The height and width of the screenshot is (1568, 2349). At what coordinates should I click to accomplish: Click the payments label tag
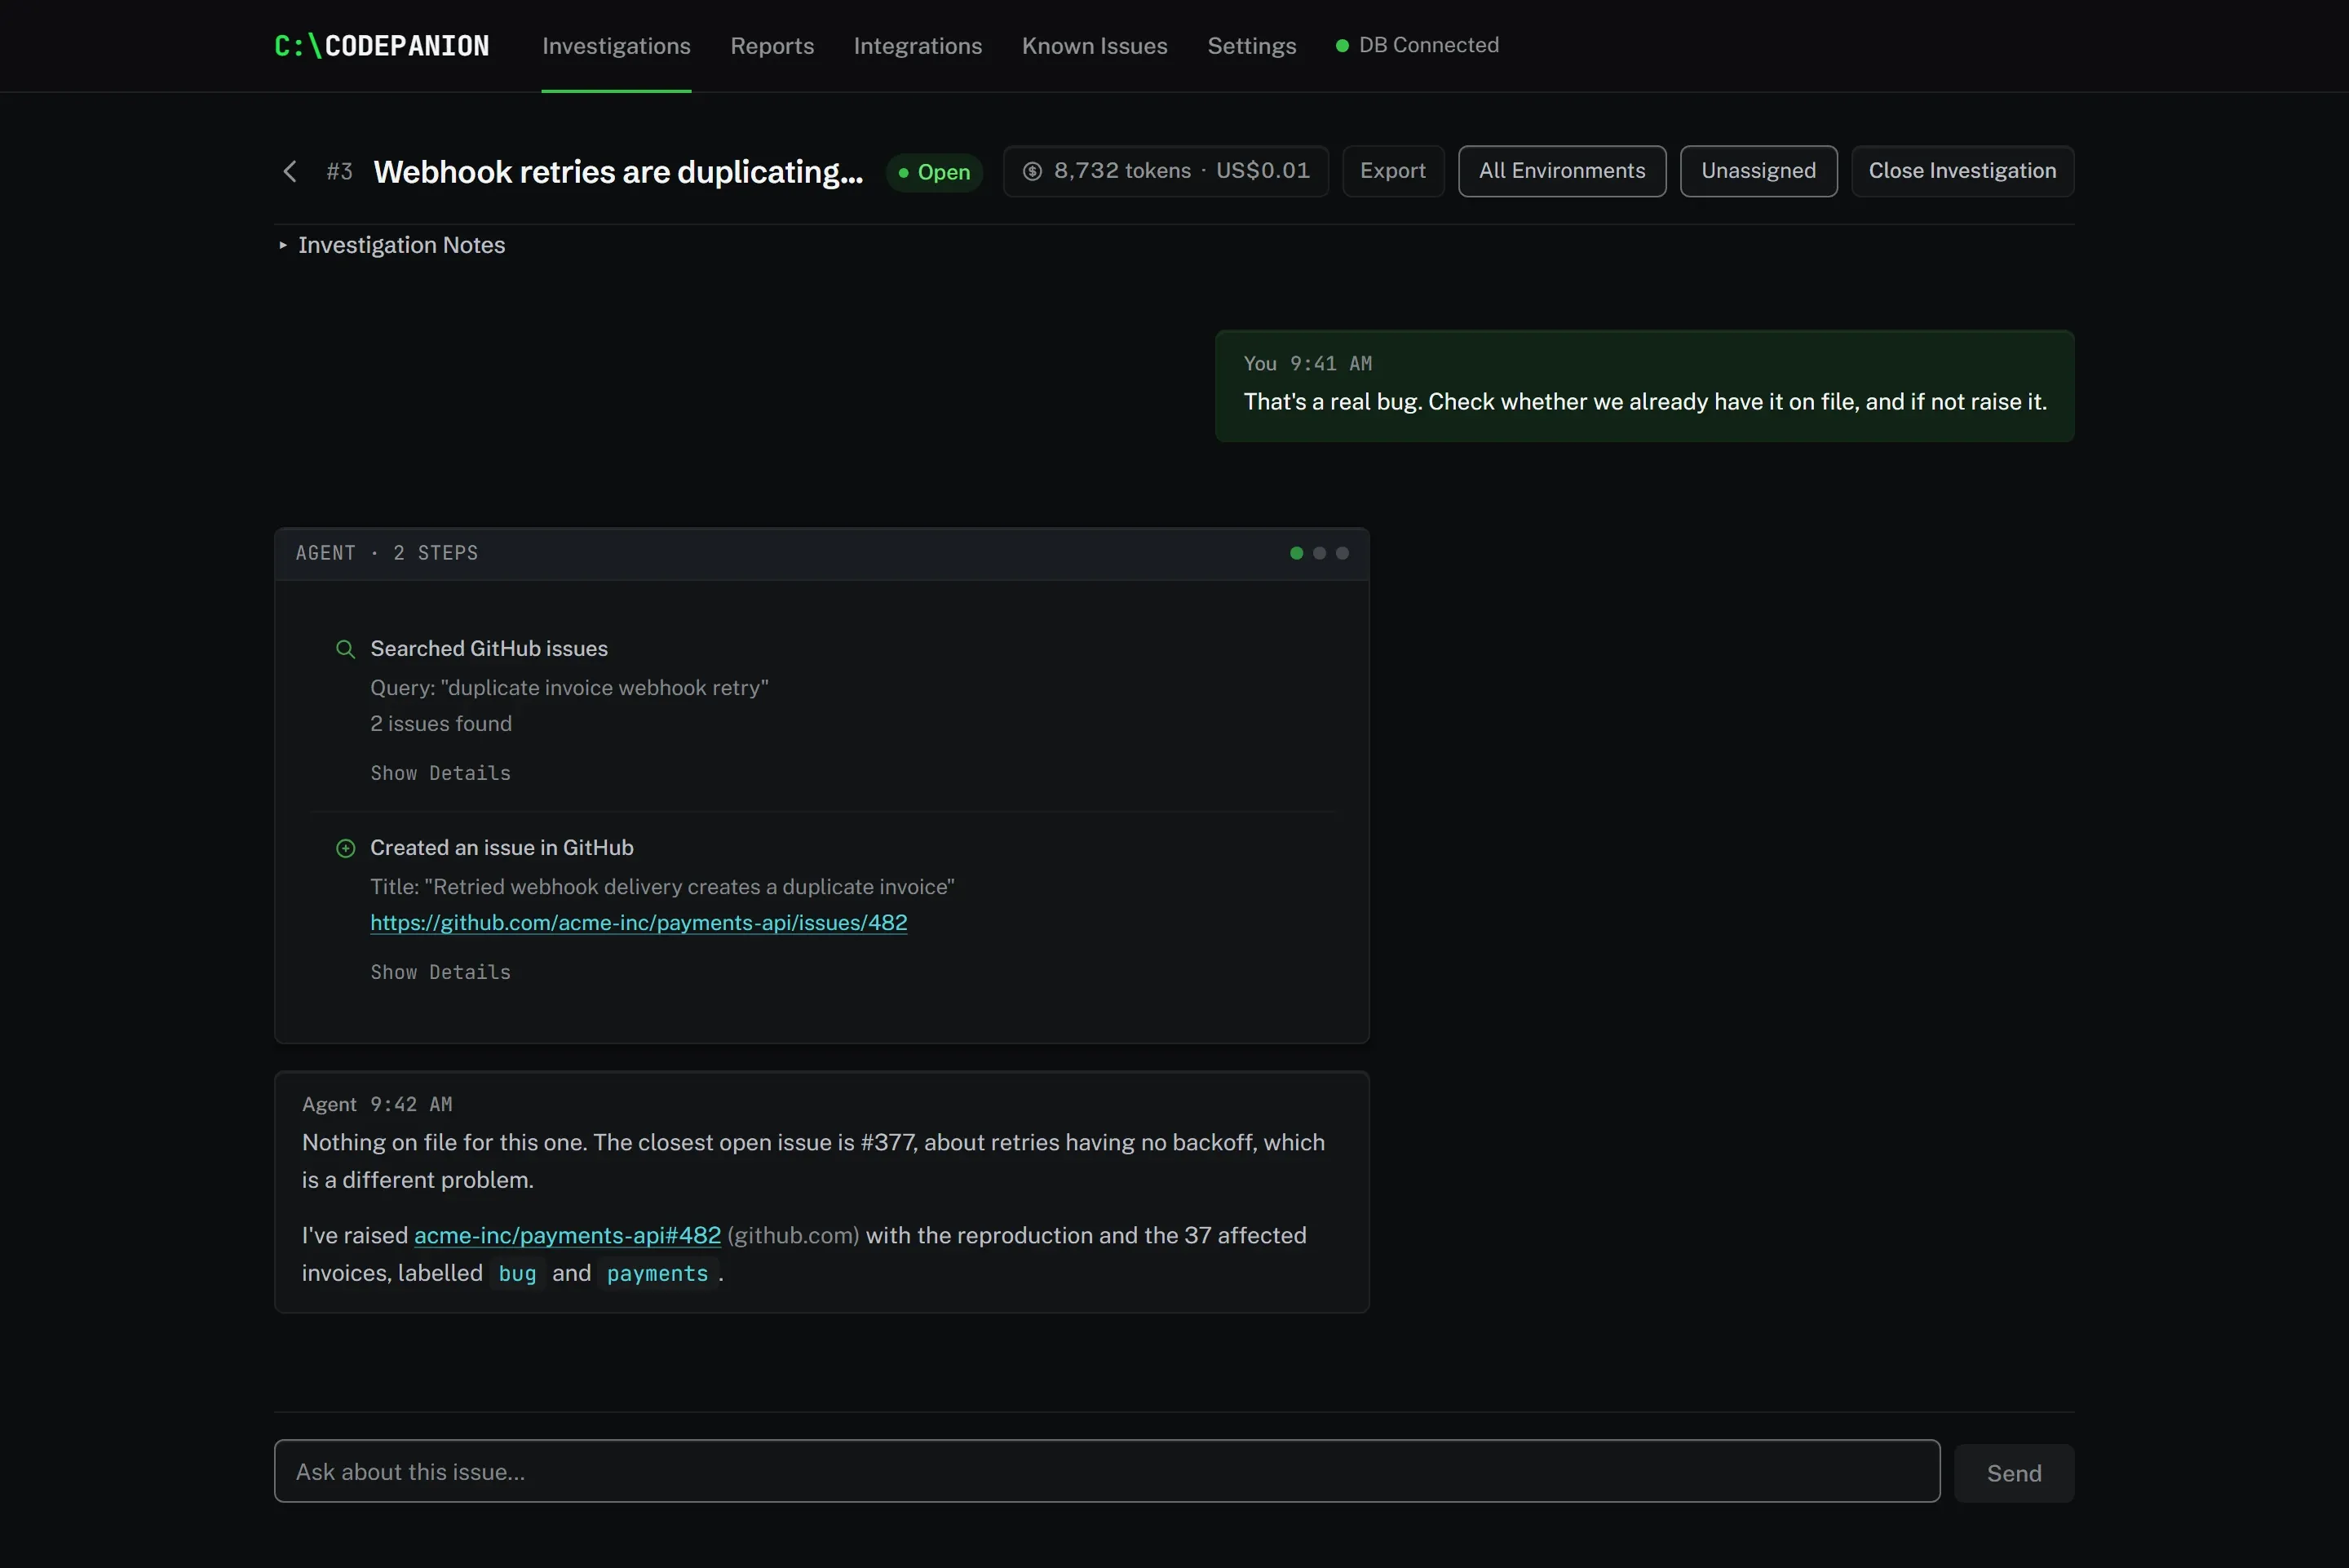pos(657,1274)
